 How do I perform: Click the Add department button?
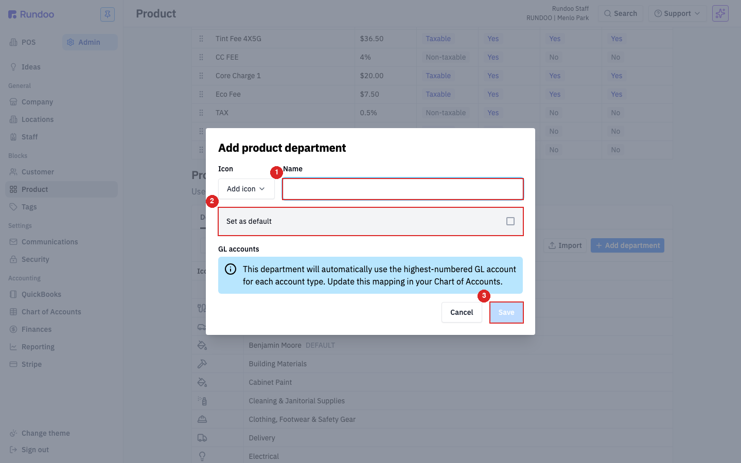click(627, 245)
